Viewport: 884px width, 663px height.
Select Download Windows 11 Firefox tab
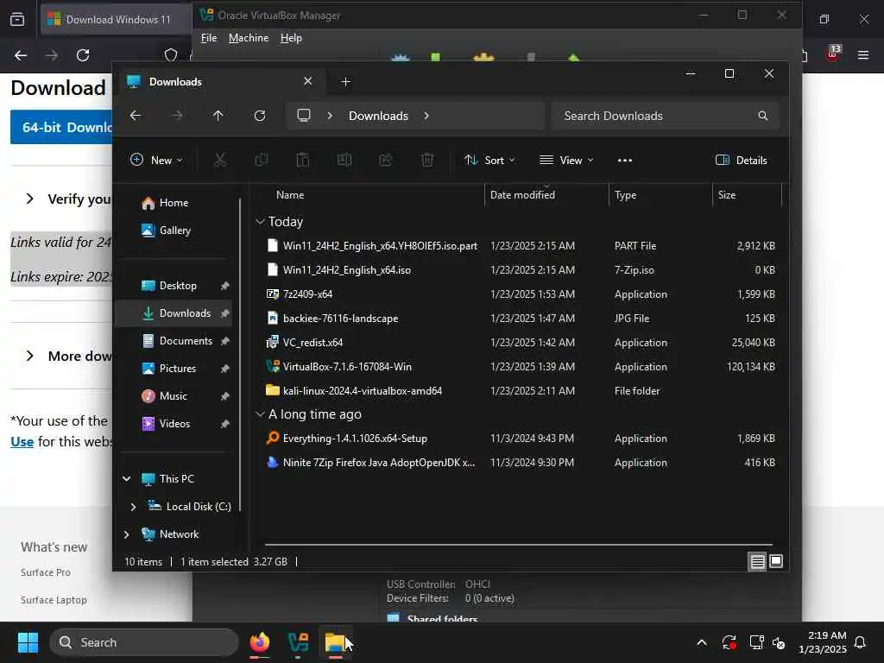tap(116, 19)
